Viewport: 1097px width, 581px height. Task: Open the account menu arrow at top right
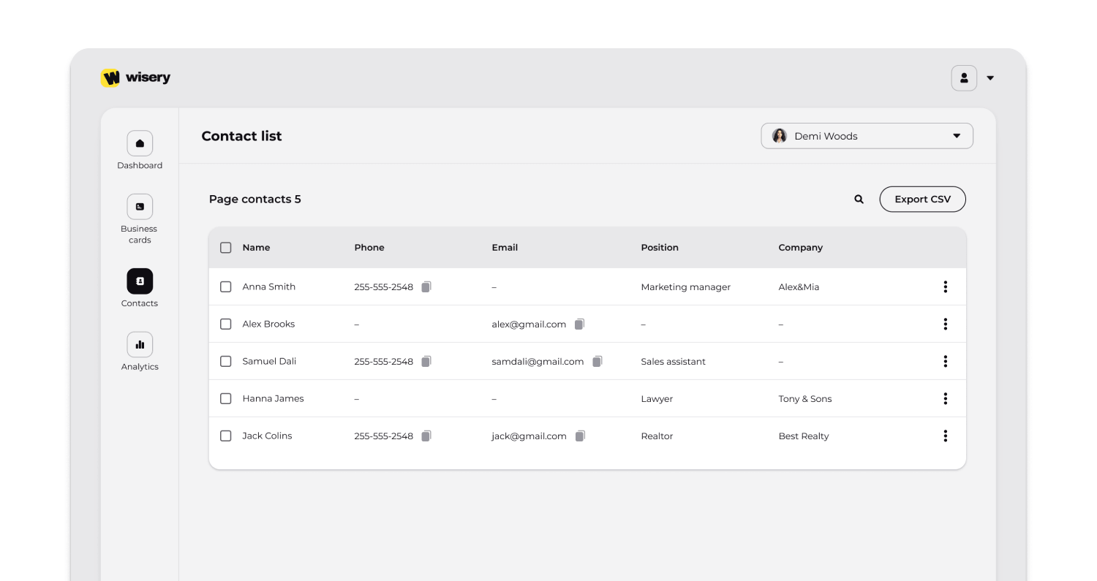[990, 78]
